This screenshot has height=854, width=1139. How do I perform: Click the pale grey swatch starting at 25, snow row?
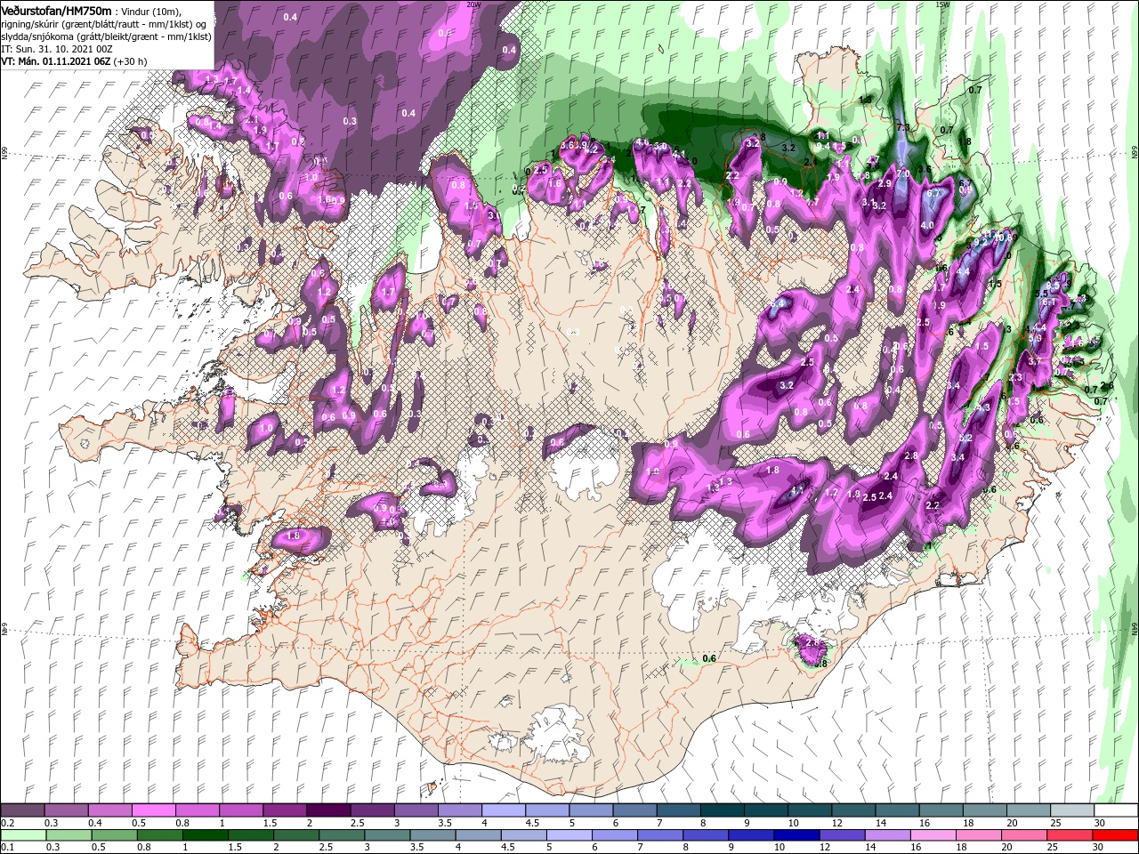point(1072,810)
